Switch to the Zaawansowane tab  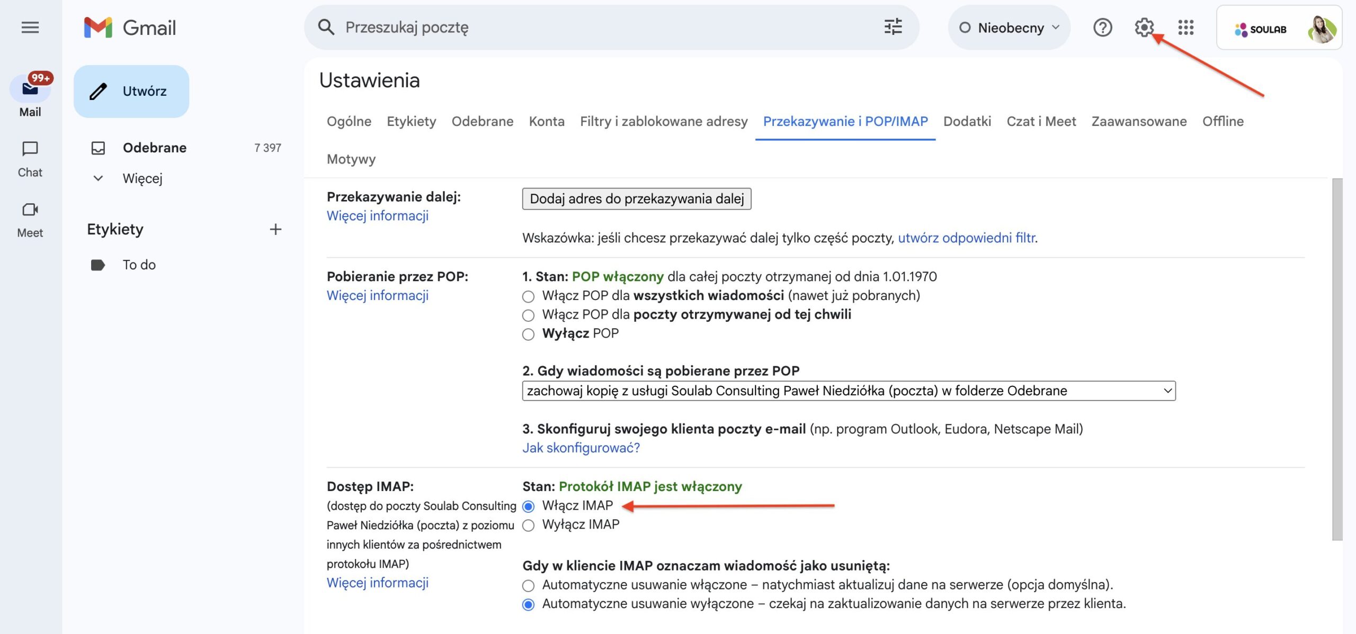click(1139, 122)
